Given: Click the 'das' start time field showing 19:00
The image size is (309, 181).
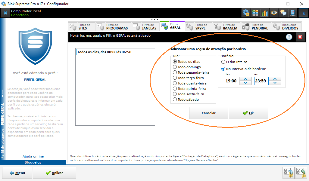Looking at the screenshot, I should click(x=231, y=81).
